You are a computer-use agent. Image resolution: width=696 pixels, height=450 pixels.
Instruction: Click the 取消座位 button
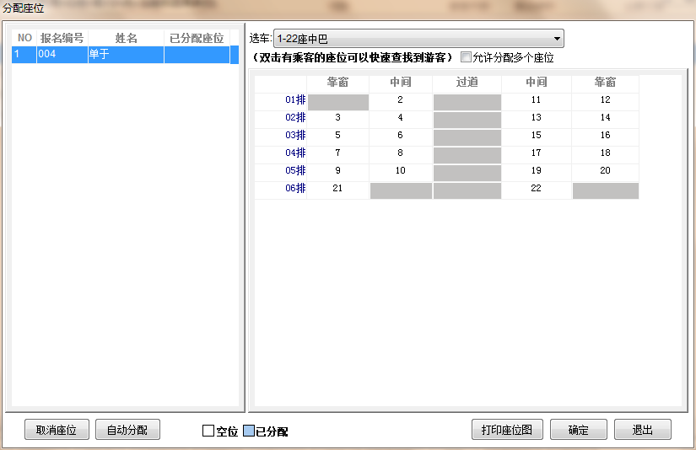point(57,430)
